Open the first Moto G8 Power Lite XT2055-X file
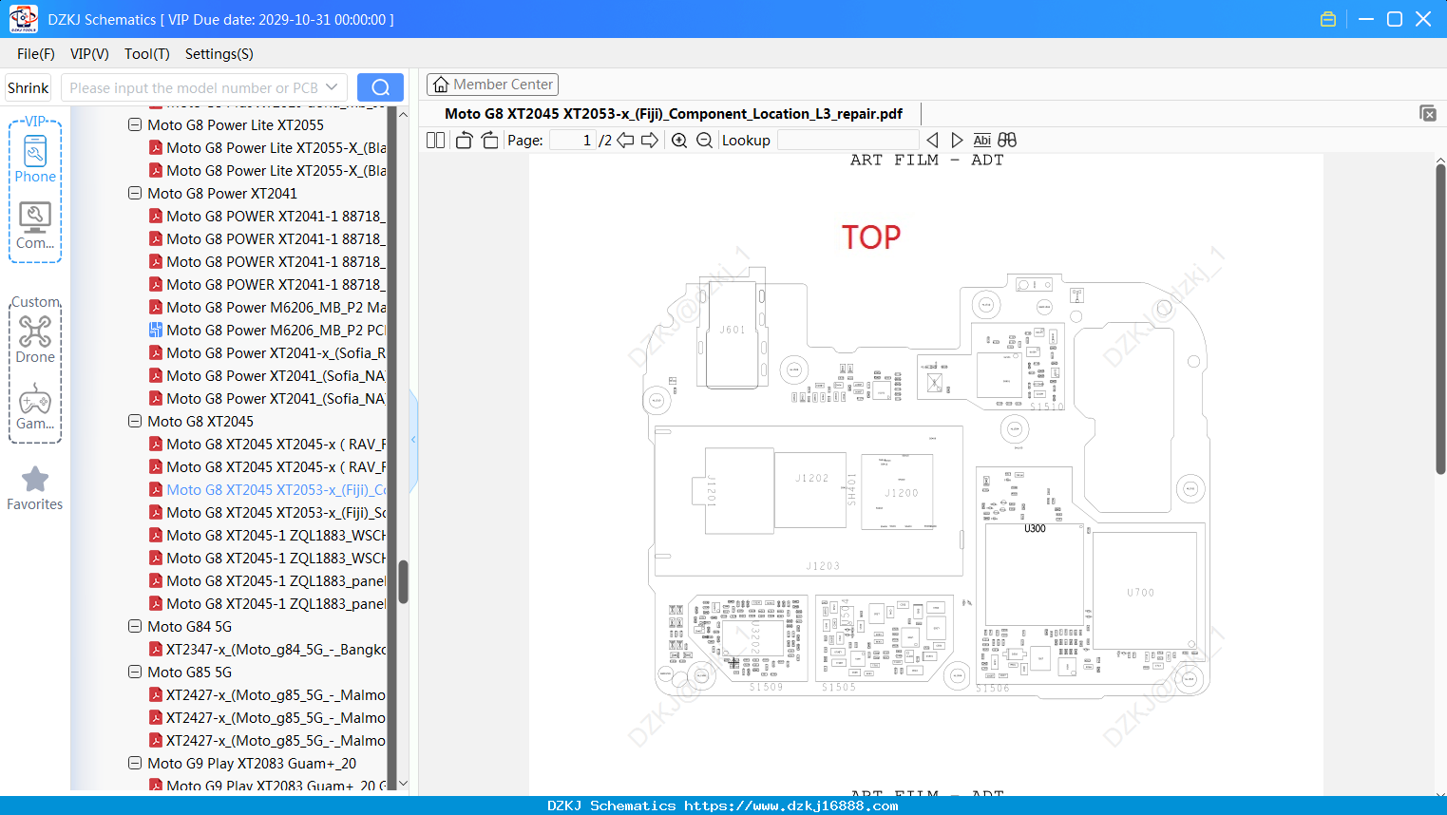 267,147
